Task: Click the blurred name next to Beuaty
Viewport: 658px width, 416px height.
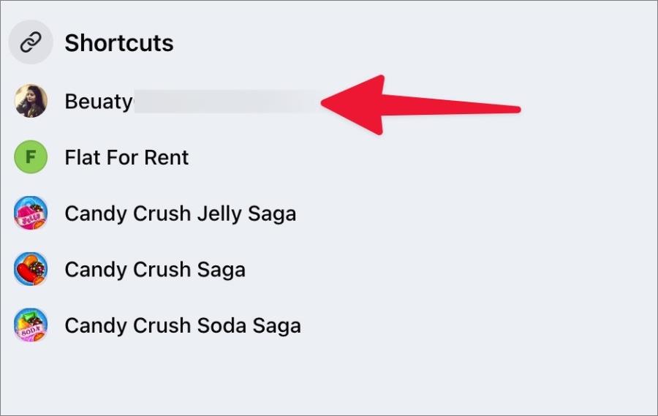Action: [x=227, y=101]
